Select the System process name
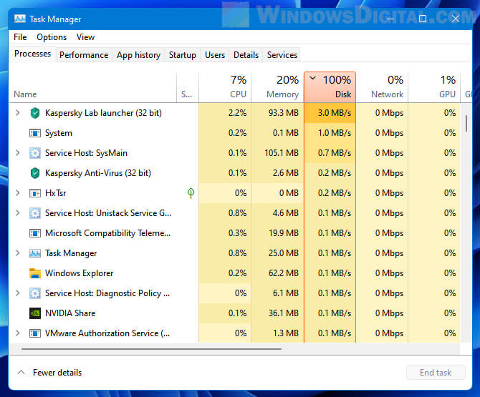480x397 pixels. click(x=59, y=133)
